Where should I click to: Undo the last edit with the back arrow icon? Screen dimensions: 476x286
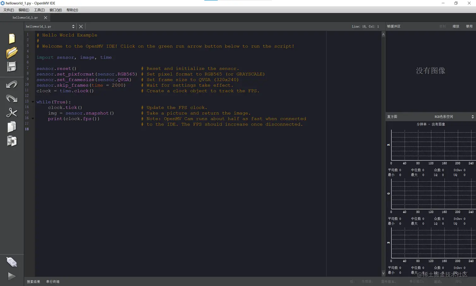pyautogui.click(x=12, y=84)
